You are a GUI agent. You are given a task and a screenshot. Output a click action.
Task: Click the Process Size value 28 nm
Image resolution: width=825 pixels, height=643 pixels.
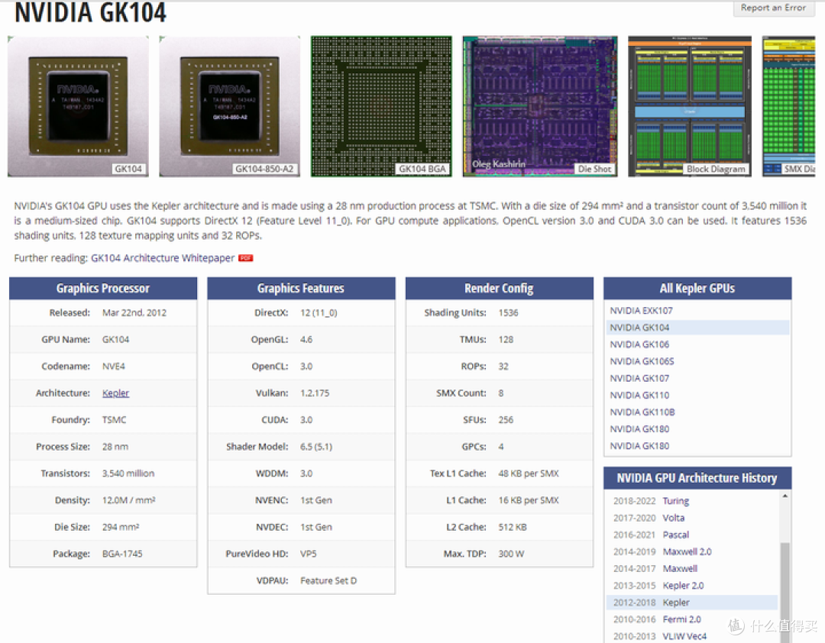[x=115, y=447]
